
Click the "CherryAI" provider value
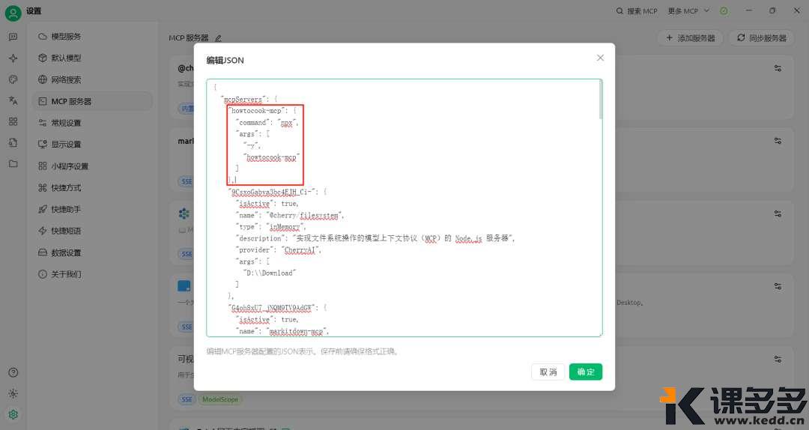click(x=301, y=250)
